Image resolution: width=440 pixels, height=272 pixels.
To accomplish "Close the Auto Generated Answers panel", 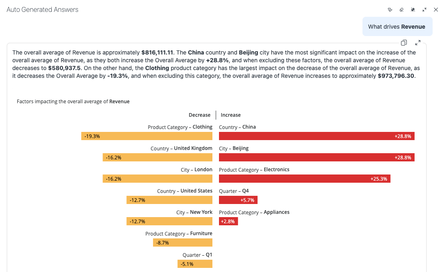I will [x=435, y=10].
